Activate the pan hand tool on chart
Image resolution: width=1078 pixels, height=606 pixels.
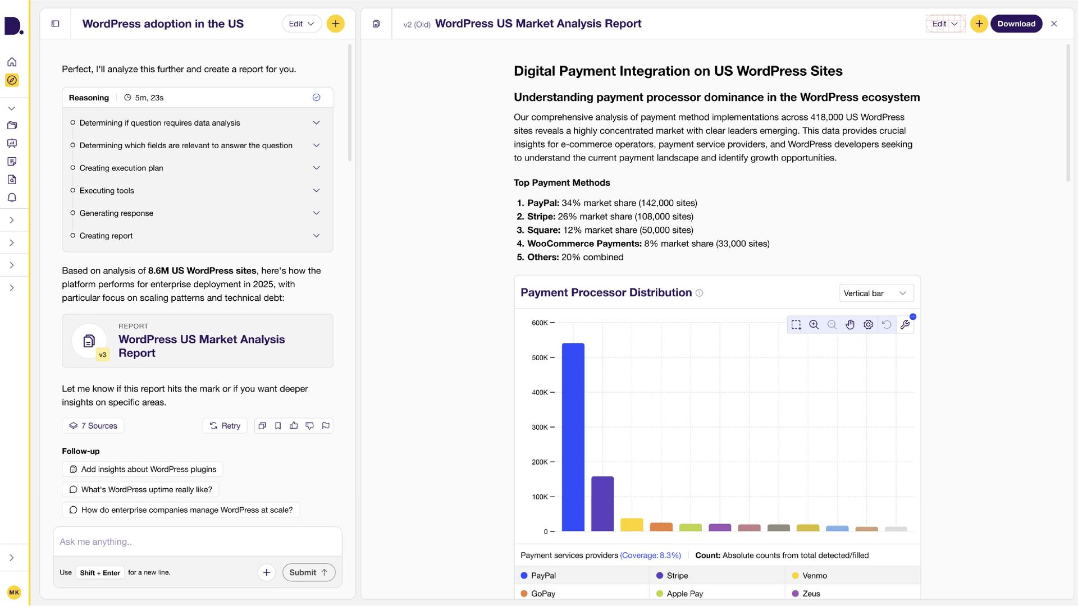(850, 325)
